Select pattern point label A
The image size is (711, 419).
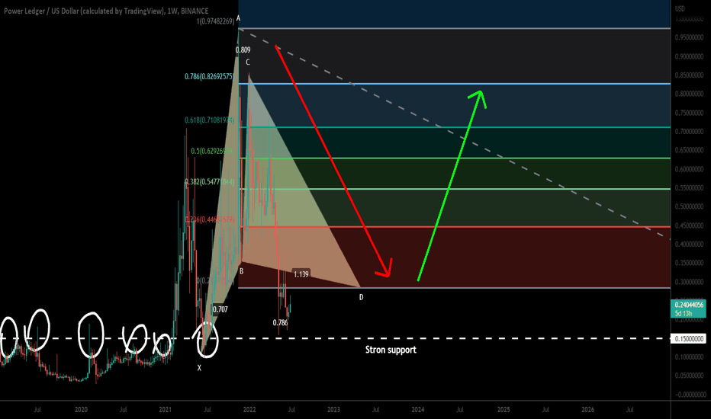pos(239,18)
